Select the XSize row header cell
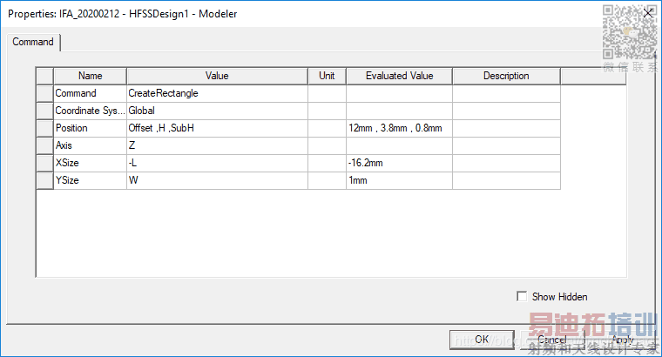Viewport: 662px width, 357px height. 44,163
